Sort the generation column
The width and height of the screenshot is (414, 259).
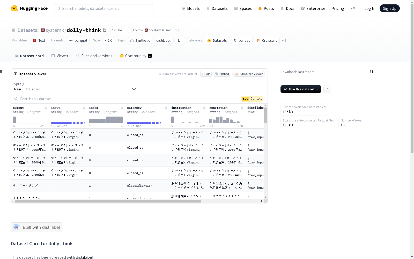click(242, 108)
